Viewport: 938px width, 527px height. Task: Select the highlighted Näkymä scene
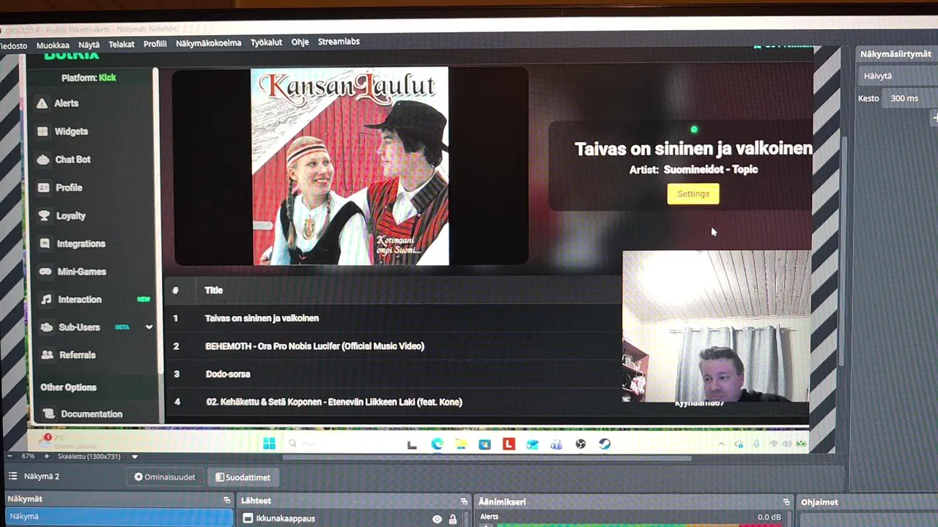[x=119, y=517]
